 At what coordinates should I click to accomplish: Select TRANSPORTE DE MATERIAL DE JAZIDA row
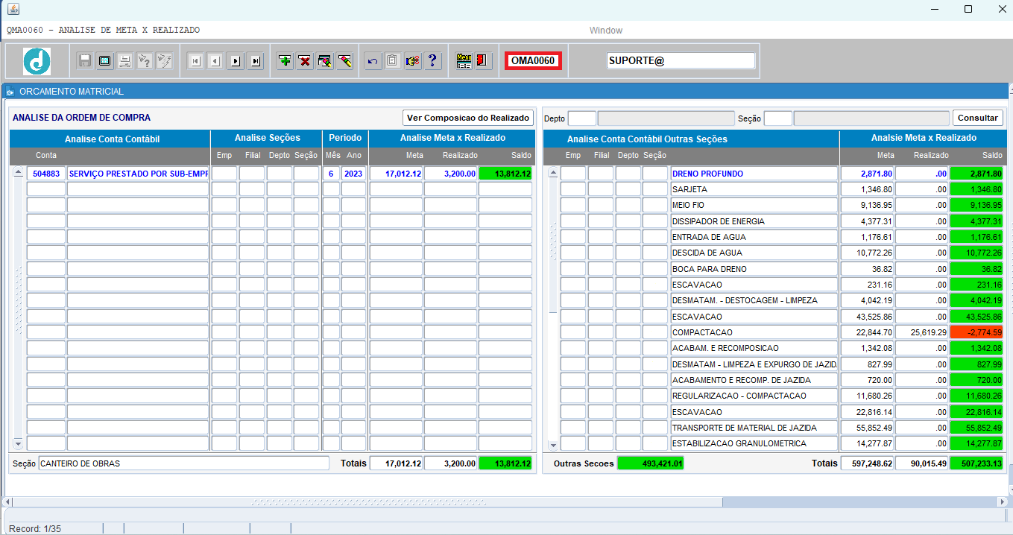point(754,428)
